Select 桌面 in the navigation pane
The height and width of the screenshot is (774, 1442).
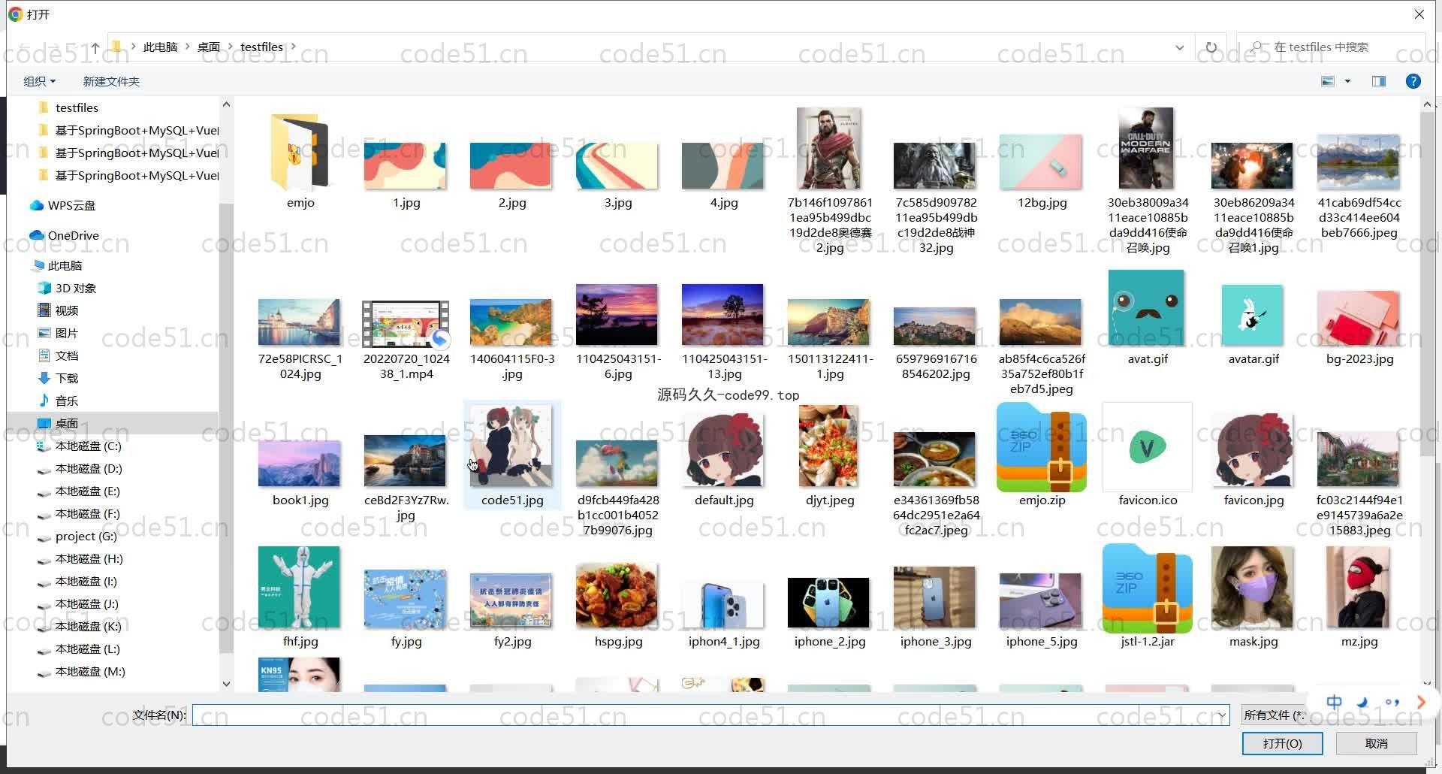coord(66,423)
